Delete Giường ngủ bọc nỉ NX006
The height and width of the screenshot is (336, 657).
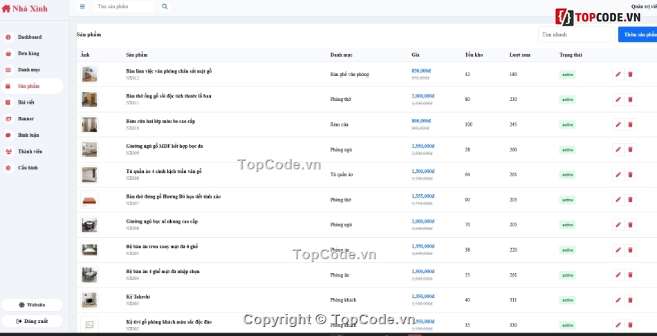(x=630, y=225)
